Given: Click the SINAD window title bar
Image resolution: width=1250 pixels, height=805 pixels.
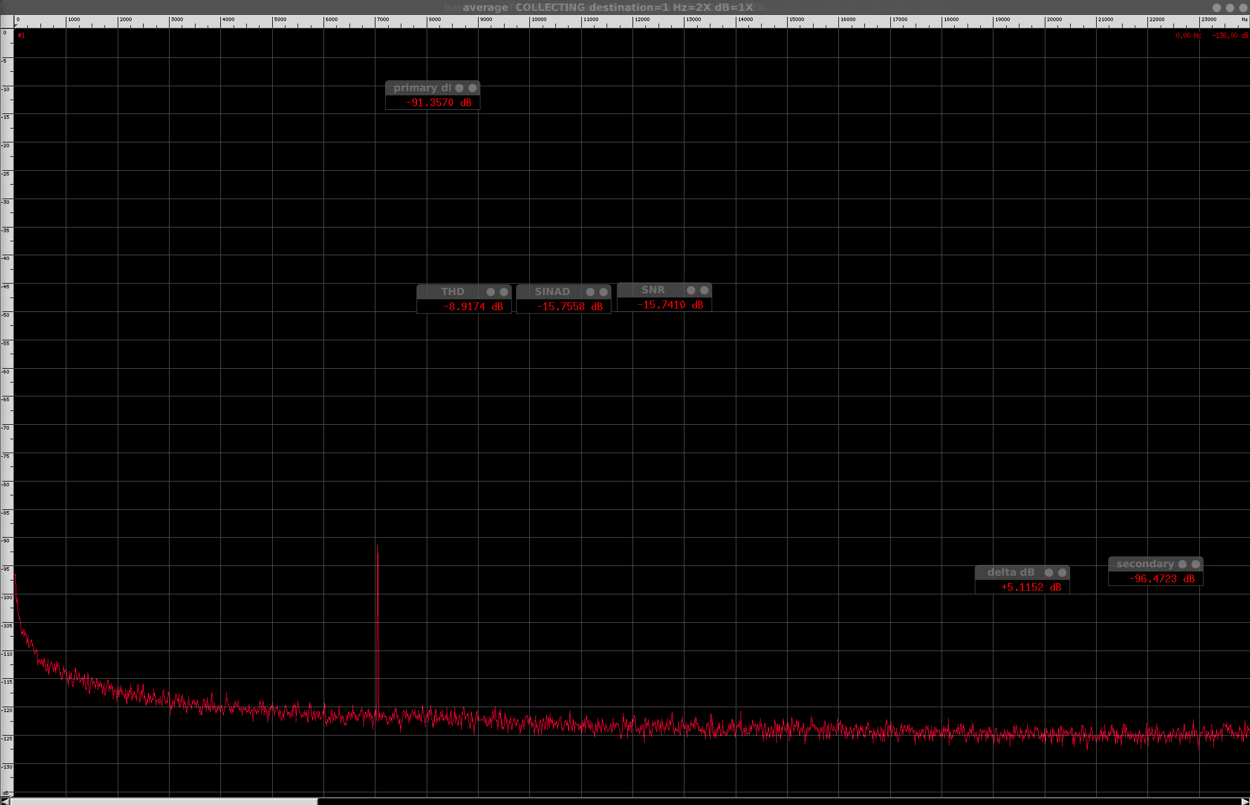Looking at the screenshot, I should coord(552,292).
